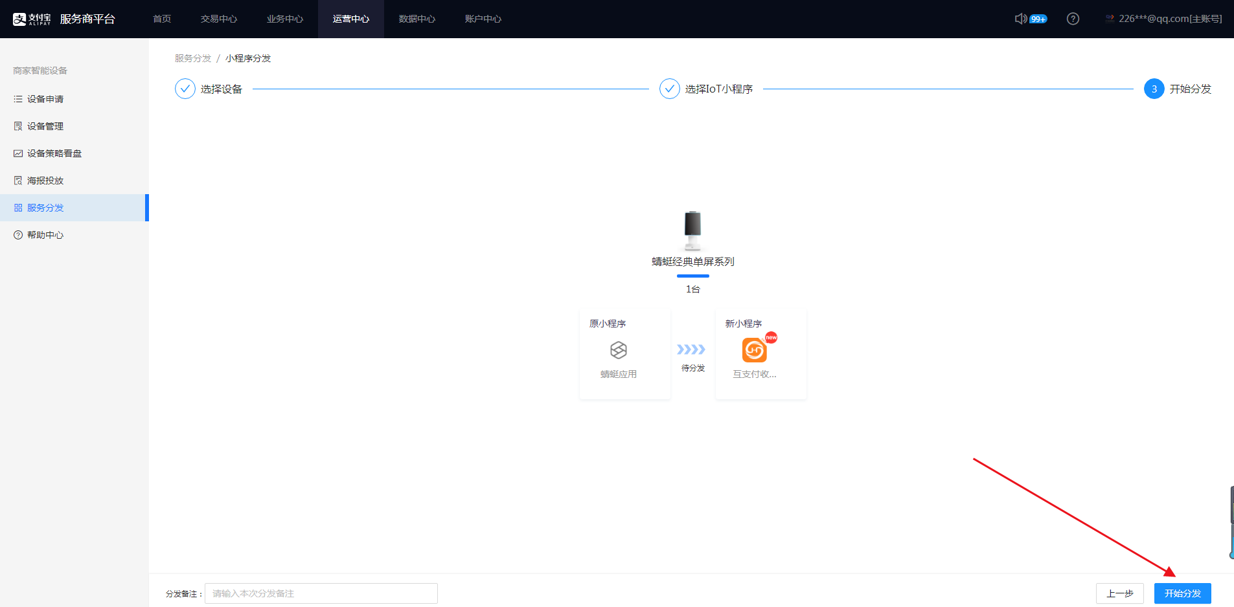Click the 海报投放 sidebar icon
Image resolution: width=1234 pixels, height=607 pixels.
click(18, 181)
